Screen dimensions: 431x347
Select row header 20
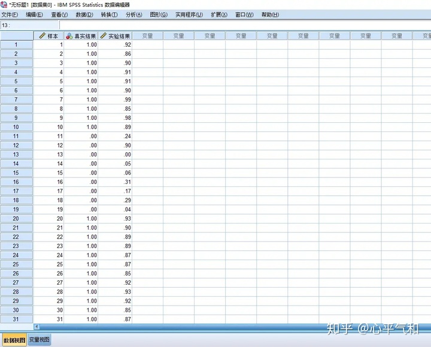(17, 219)
